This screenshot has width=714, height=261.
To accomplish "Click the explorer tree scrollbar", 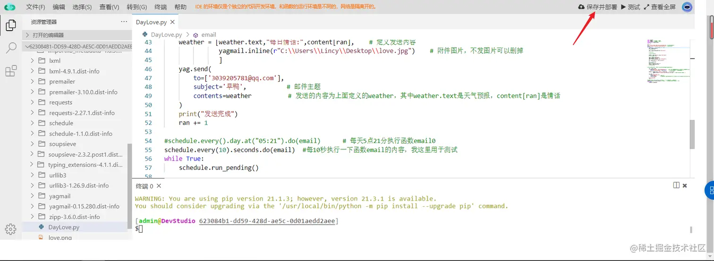I will [x=130, y=186].
